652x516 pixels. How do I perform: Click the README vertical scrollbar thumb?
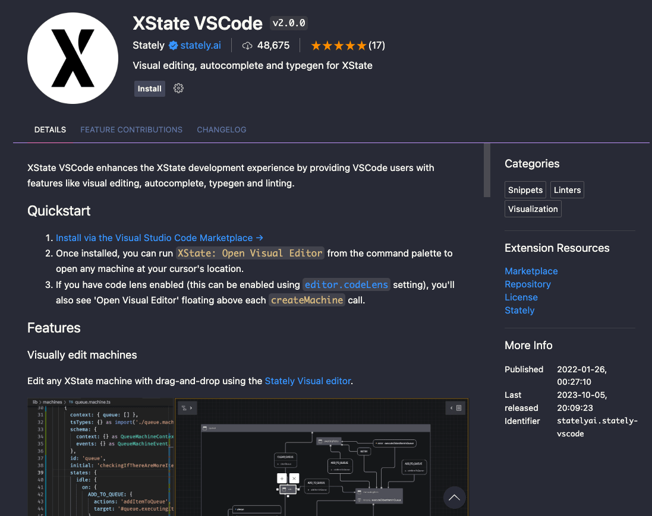point(487,170)
